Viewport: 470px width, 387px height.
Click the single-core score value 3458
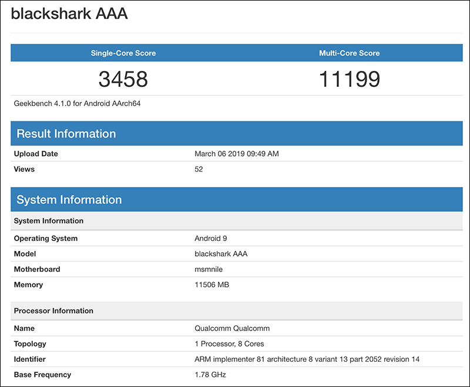click(x=123, y=79)
